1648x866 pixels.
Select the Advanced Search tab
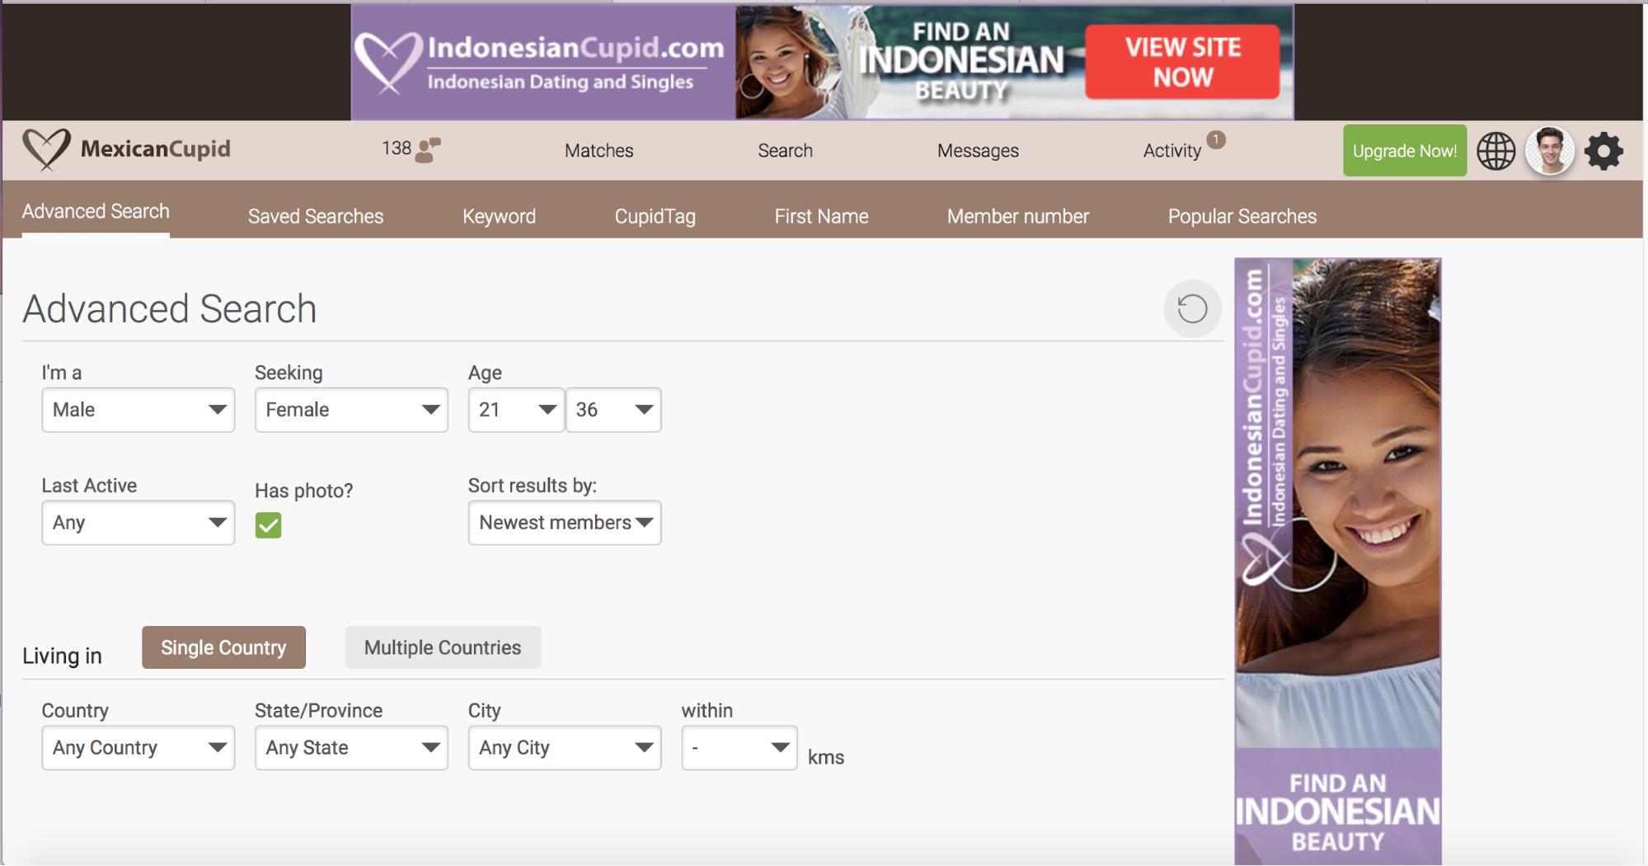tap(96, 212)
